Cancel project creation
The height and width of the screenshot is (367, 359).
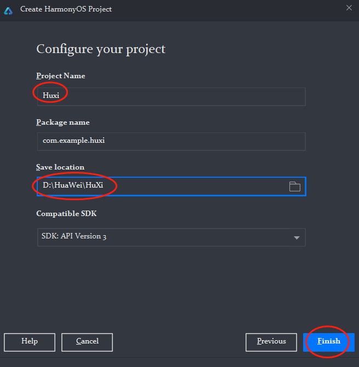87,342
